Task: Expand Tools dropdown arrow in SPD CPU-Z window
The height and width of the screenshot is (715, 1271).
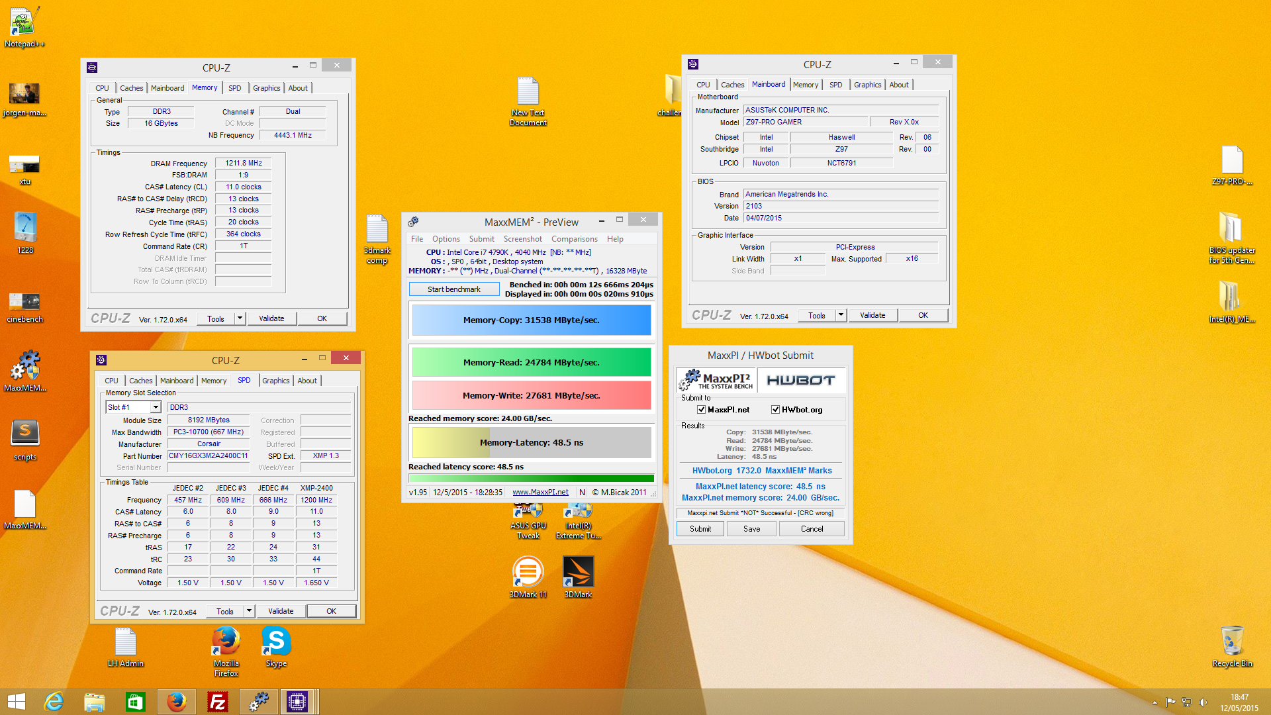Action: (249, 611)
